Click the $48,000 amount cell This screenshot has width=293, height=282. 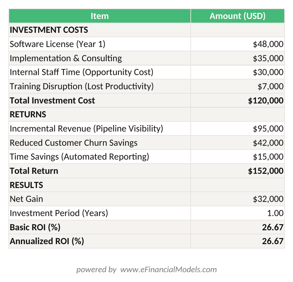click(238, 44)
